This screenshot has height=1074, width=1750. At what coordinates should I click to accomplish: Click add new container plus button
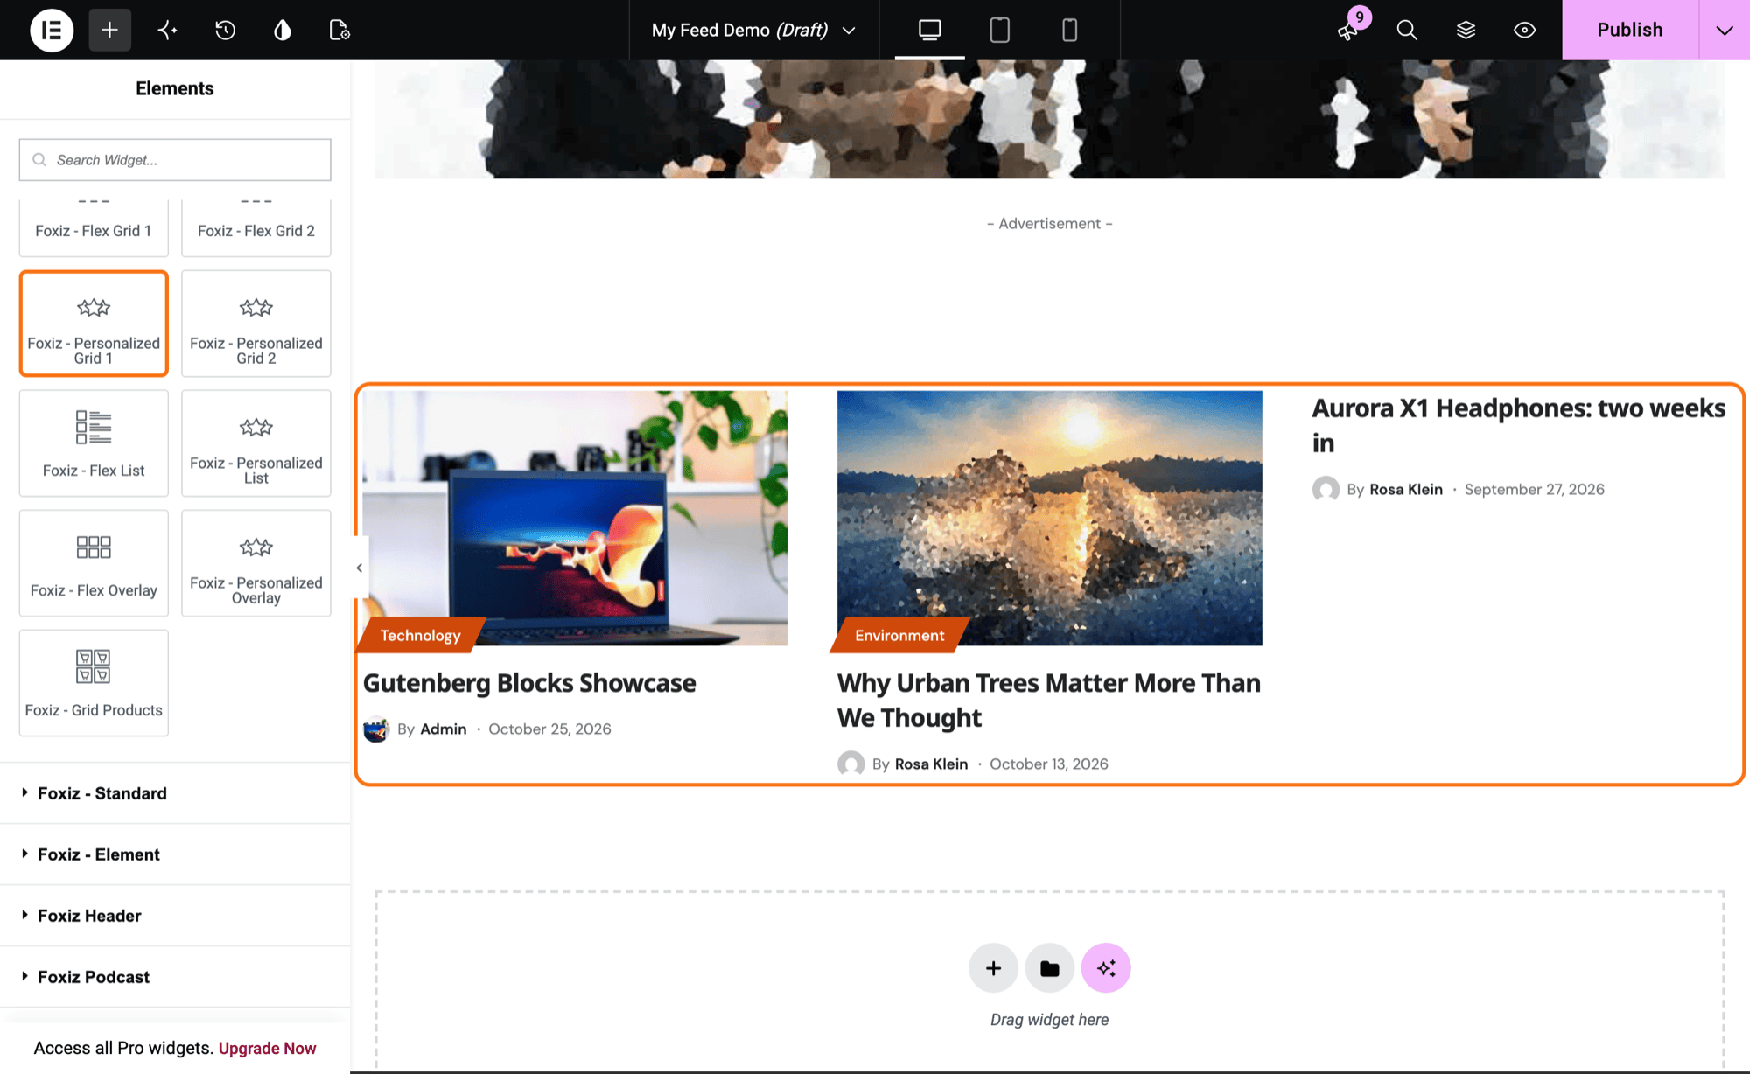[993, 968]
